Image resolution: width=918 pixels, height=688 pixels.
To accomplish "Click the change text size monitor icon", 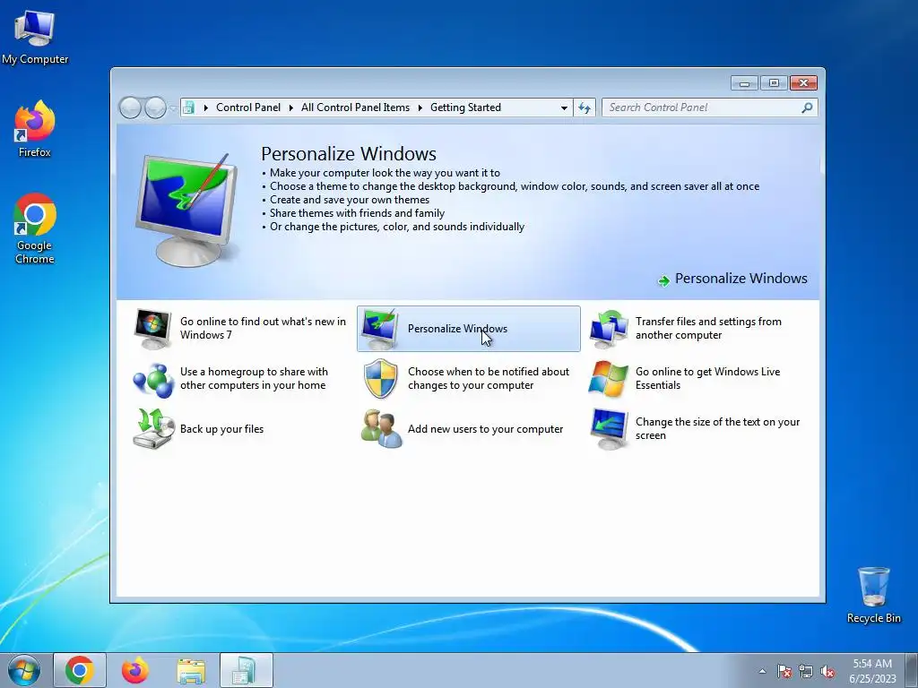I will pos(609,429).
